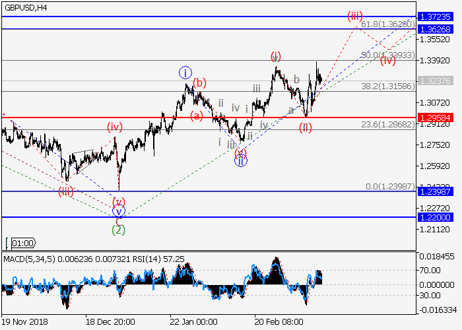462x330 pixels.
Task: Select the grey b wave label
Action: [297, 79]
